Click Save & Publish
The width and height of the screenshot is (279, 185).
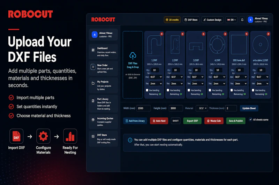coord(236,121)
